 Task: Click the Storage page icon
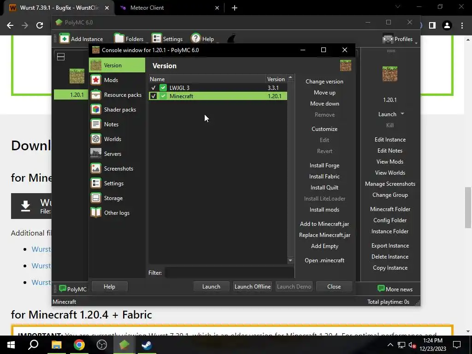pos(96,198)
